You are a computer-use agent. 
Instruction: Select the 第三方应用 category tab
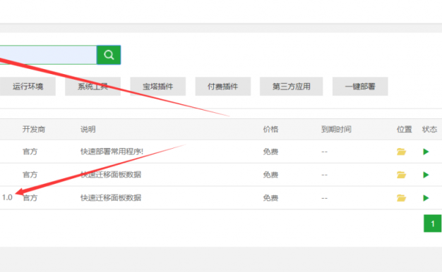(x=291, y=87)
